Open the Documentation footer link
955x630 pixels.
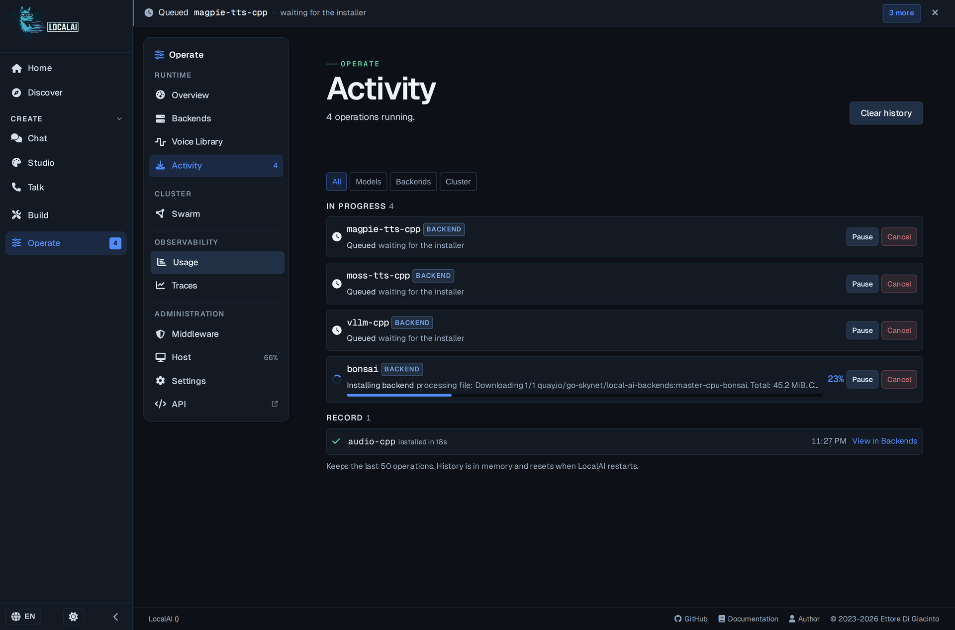tap(748, 619)
